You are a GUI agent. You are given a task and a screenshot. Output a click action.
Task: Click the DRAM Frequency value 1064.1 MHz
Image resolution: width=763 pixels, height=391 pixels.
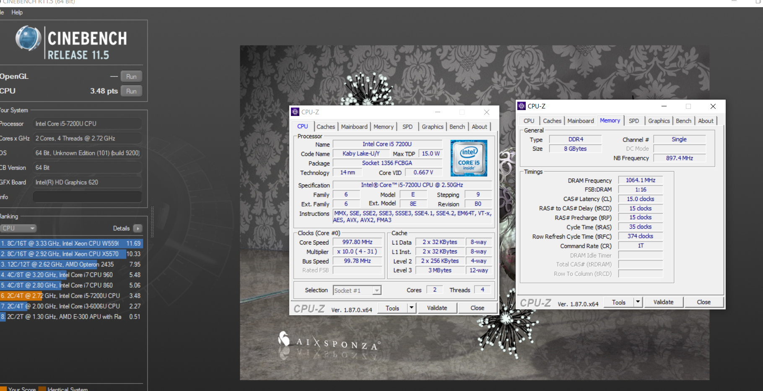[x=640, y=180]
